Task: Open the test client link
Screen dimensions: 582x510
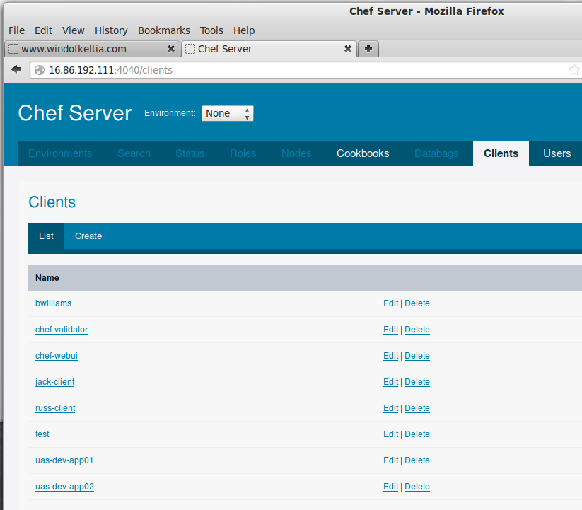Action: point(42,434)
